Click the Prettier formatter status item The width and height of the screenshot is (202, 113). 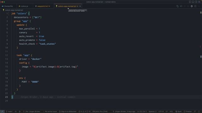[x=187, y=111]
